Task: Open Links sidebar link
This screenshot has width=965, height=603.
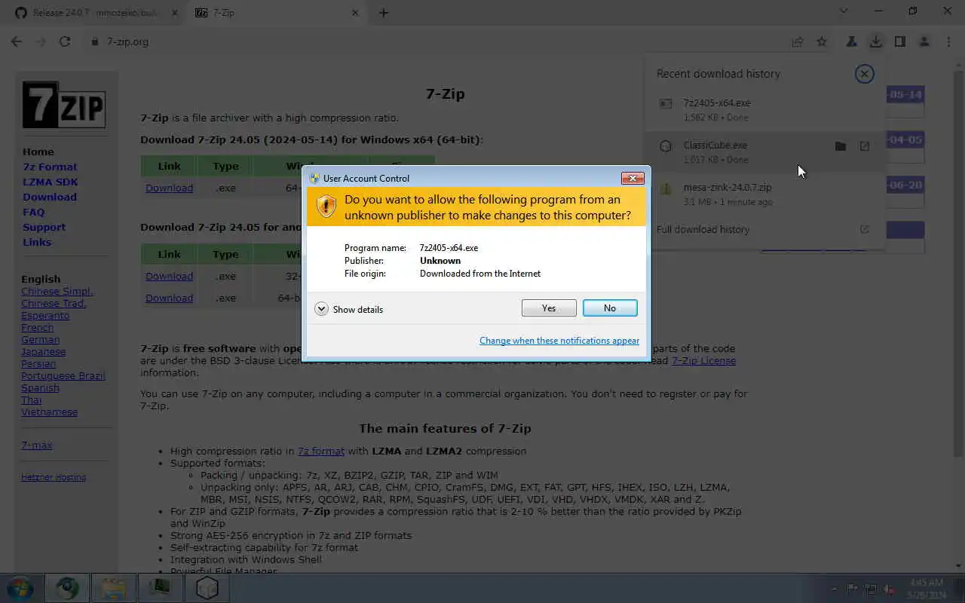Action: tap(37, 242)
